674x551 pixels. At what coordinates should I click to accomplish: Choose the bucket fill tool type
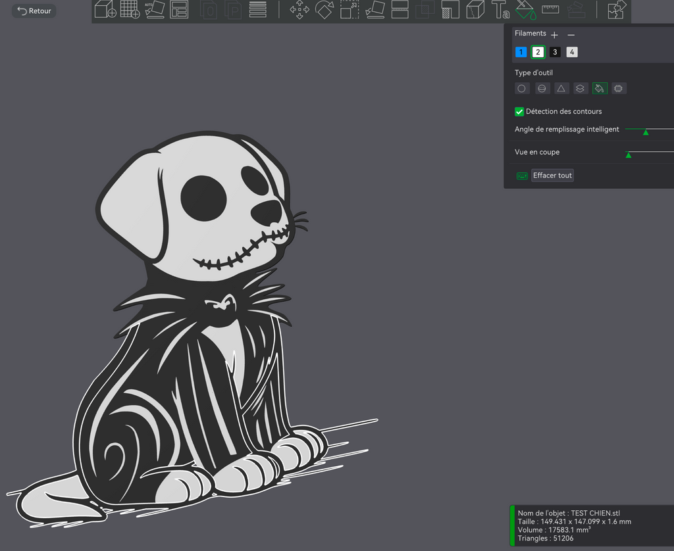pyautogui.click(x=600, y=89)
